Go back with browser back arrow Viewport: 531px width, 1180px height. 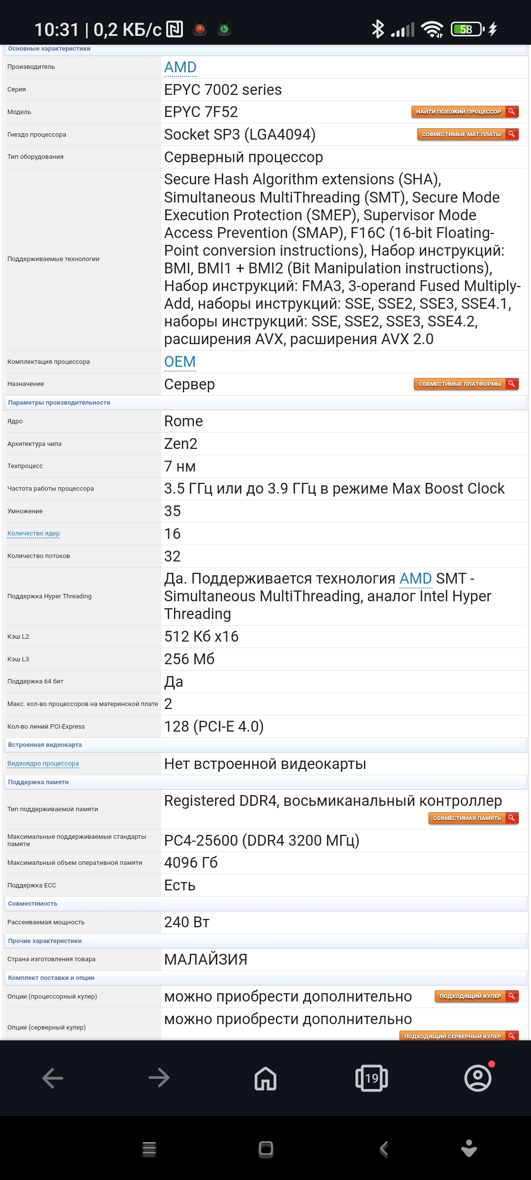(x=53, y=1078)
